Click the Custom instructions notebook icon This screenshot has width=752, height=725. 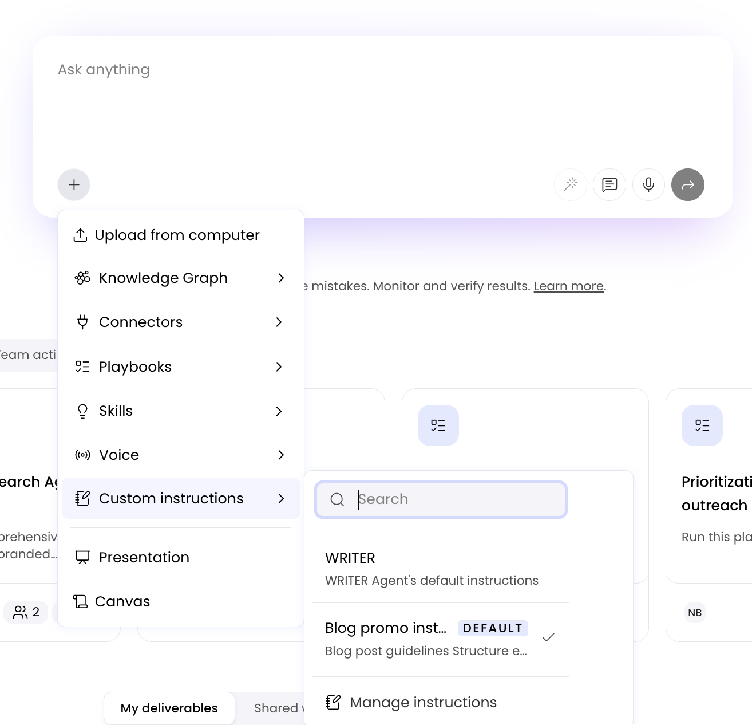click(82, 498)
